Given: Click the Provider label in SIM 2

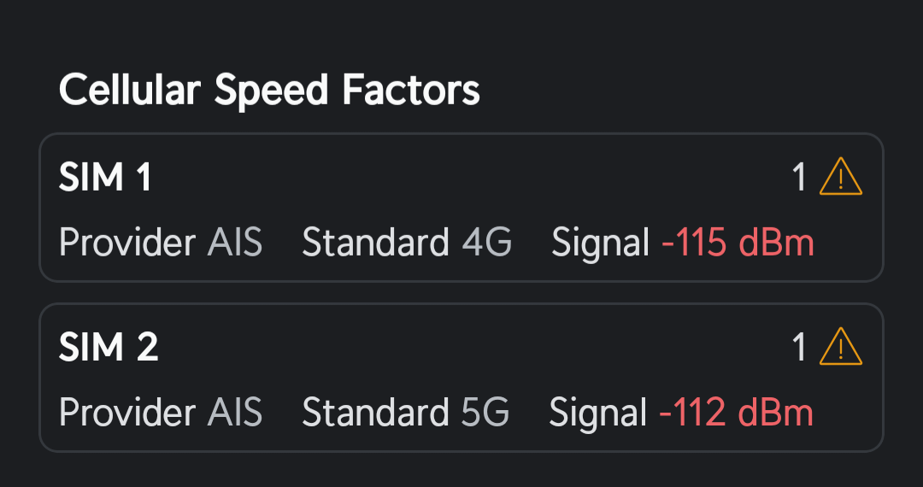Looking at the screenshot, I should tap(127, 414).
